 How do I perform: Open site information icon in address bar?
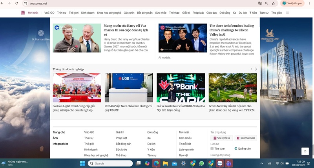(x=26, y=4)
